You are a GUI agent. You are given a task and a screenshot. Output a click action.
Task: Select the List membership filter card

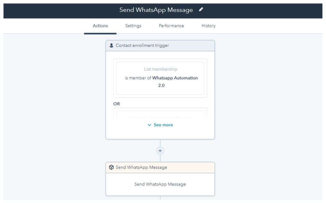160,78
